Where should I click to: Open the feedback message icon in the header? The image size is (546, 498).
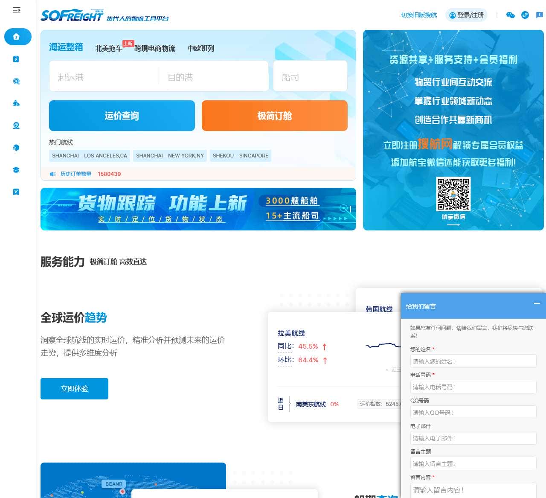click(x=540, y=15)
